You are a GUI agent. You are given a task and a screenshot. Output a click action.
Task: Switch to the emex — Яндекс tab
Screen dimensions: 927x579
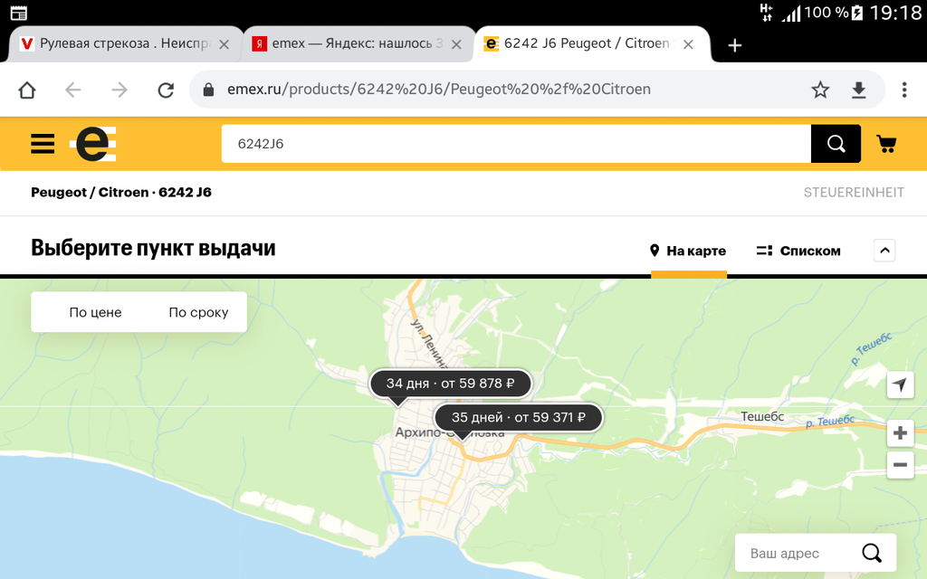357,43
